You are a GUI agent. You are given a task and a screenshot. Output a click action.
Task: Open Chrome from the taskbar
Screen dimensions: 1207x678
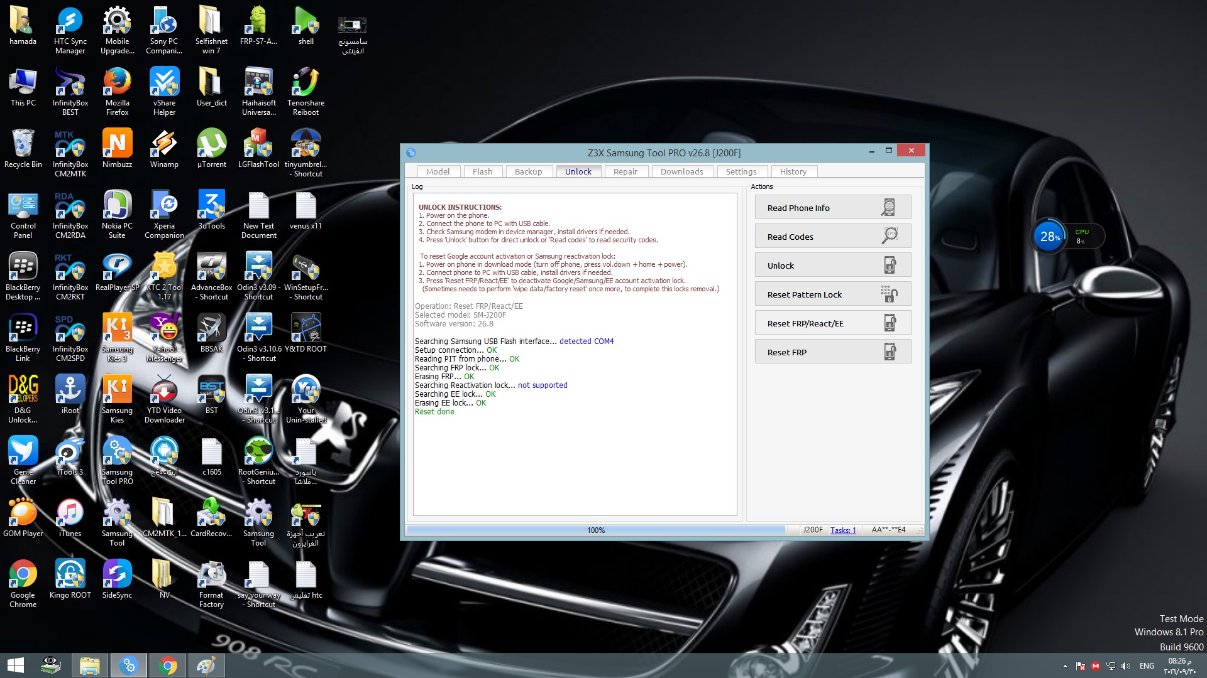pos(167,665)
